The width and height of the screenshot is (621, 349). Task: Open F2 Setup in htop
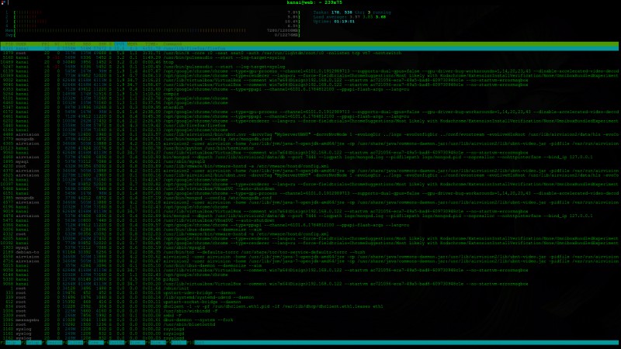31,343
